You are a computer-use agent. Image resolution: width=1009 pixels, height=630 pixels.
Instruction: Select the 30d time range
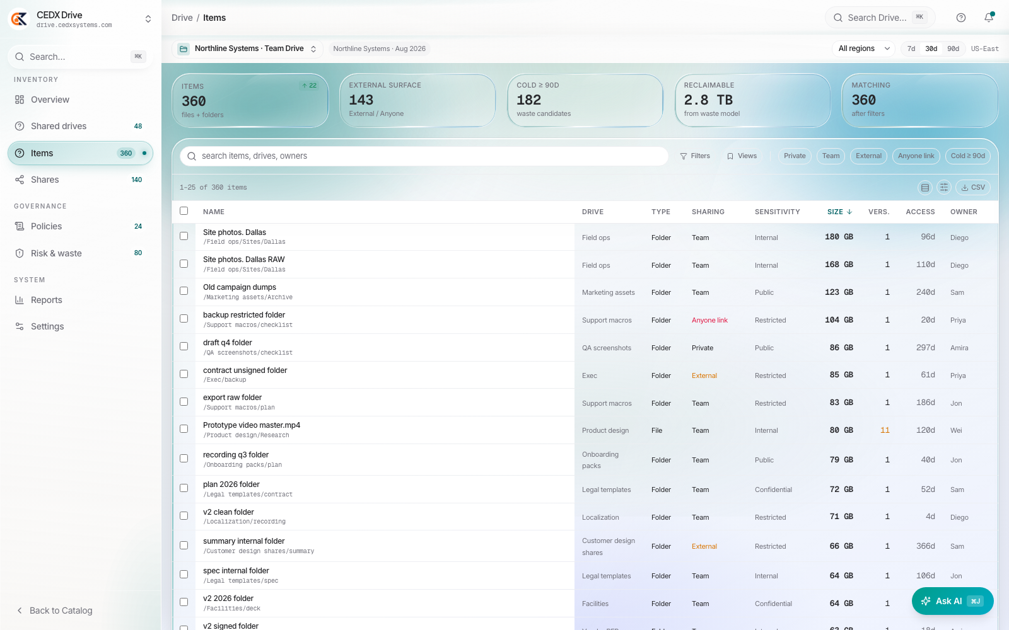(931, 49)
